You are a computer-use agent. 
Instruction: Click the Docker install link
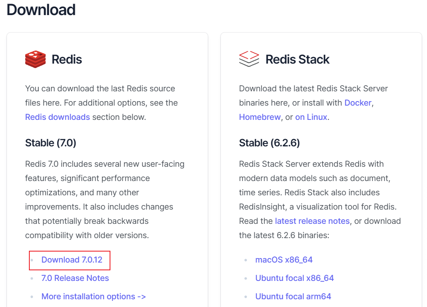click(357, 103)
